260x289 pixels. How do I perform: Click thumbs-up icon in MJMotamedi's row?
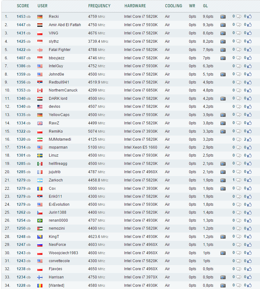click(249, 139)
